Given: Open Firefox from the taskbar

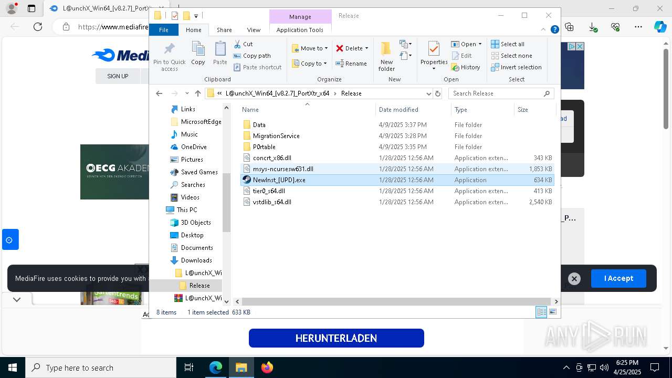Looking at the screenshot, I should click(267, 367).
